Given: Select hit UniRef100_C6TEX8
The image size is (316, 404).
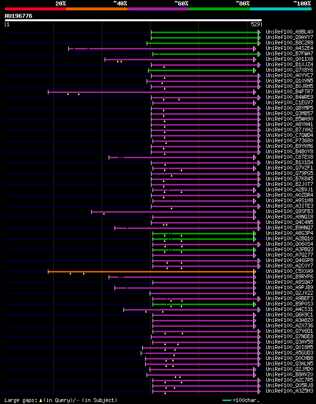Looking at the screenshot, I should (x=289, y=157).
